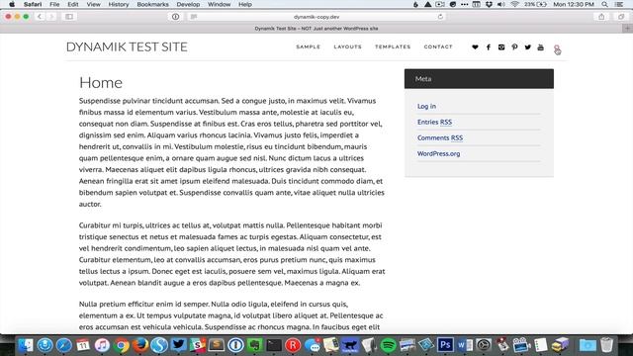633x356 pixels.
Task: Click the DYNAMIK TEST SITE title
Action: pyautogui.click(x=127, y=46)
